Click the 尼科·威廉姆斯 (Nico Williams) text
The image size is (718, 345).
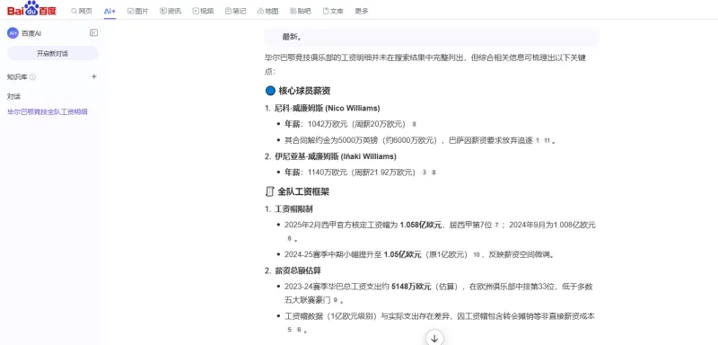327,109
